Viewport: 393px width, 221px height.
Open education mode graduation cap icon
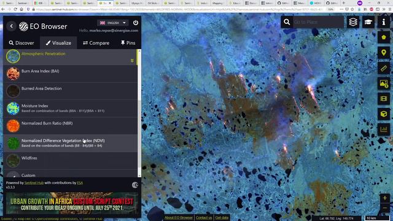pos(368,22)
